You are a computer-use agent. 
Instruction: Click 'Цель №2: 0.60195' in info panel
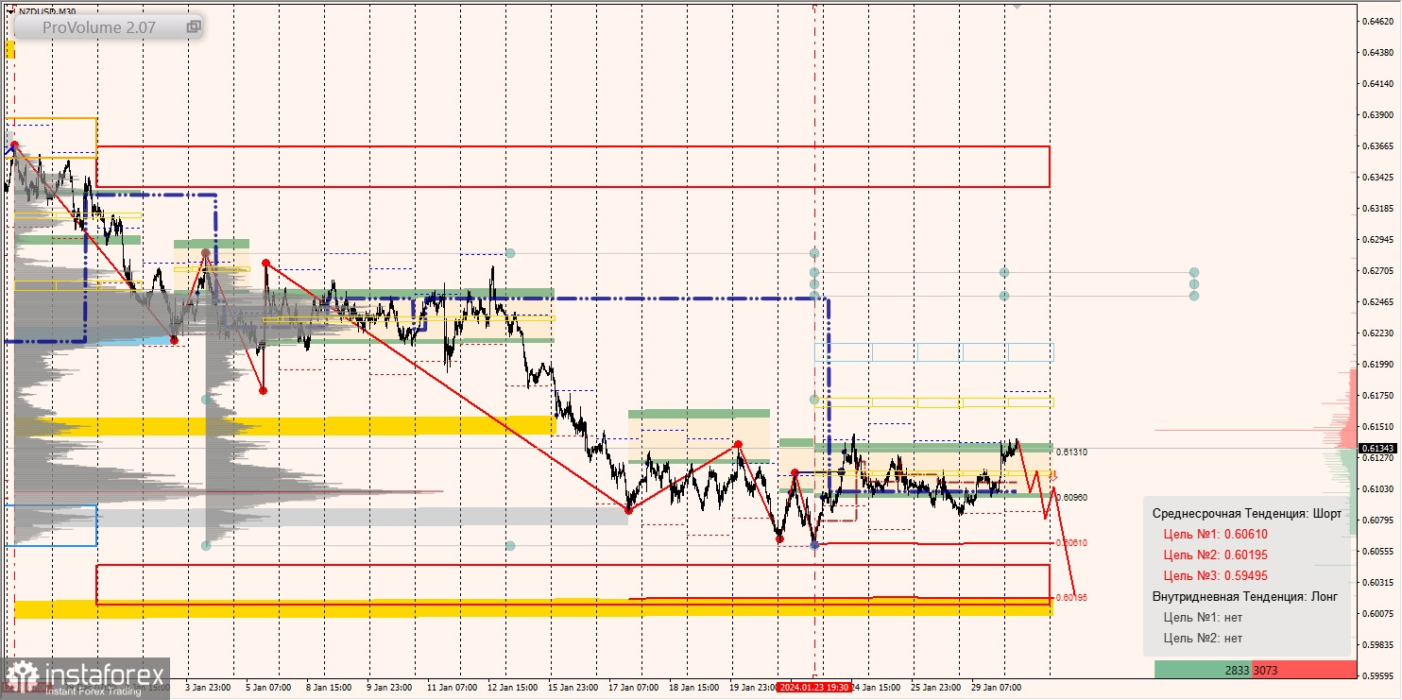click(x=1217, y=555)
